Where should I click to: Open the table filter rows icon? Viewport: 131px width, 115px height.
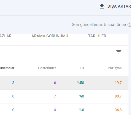pos(119,52)
